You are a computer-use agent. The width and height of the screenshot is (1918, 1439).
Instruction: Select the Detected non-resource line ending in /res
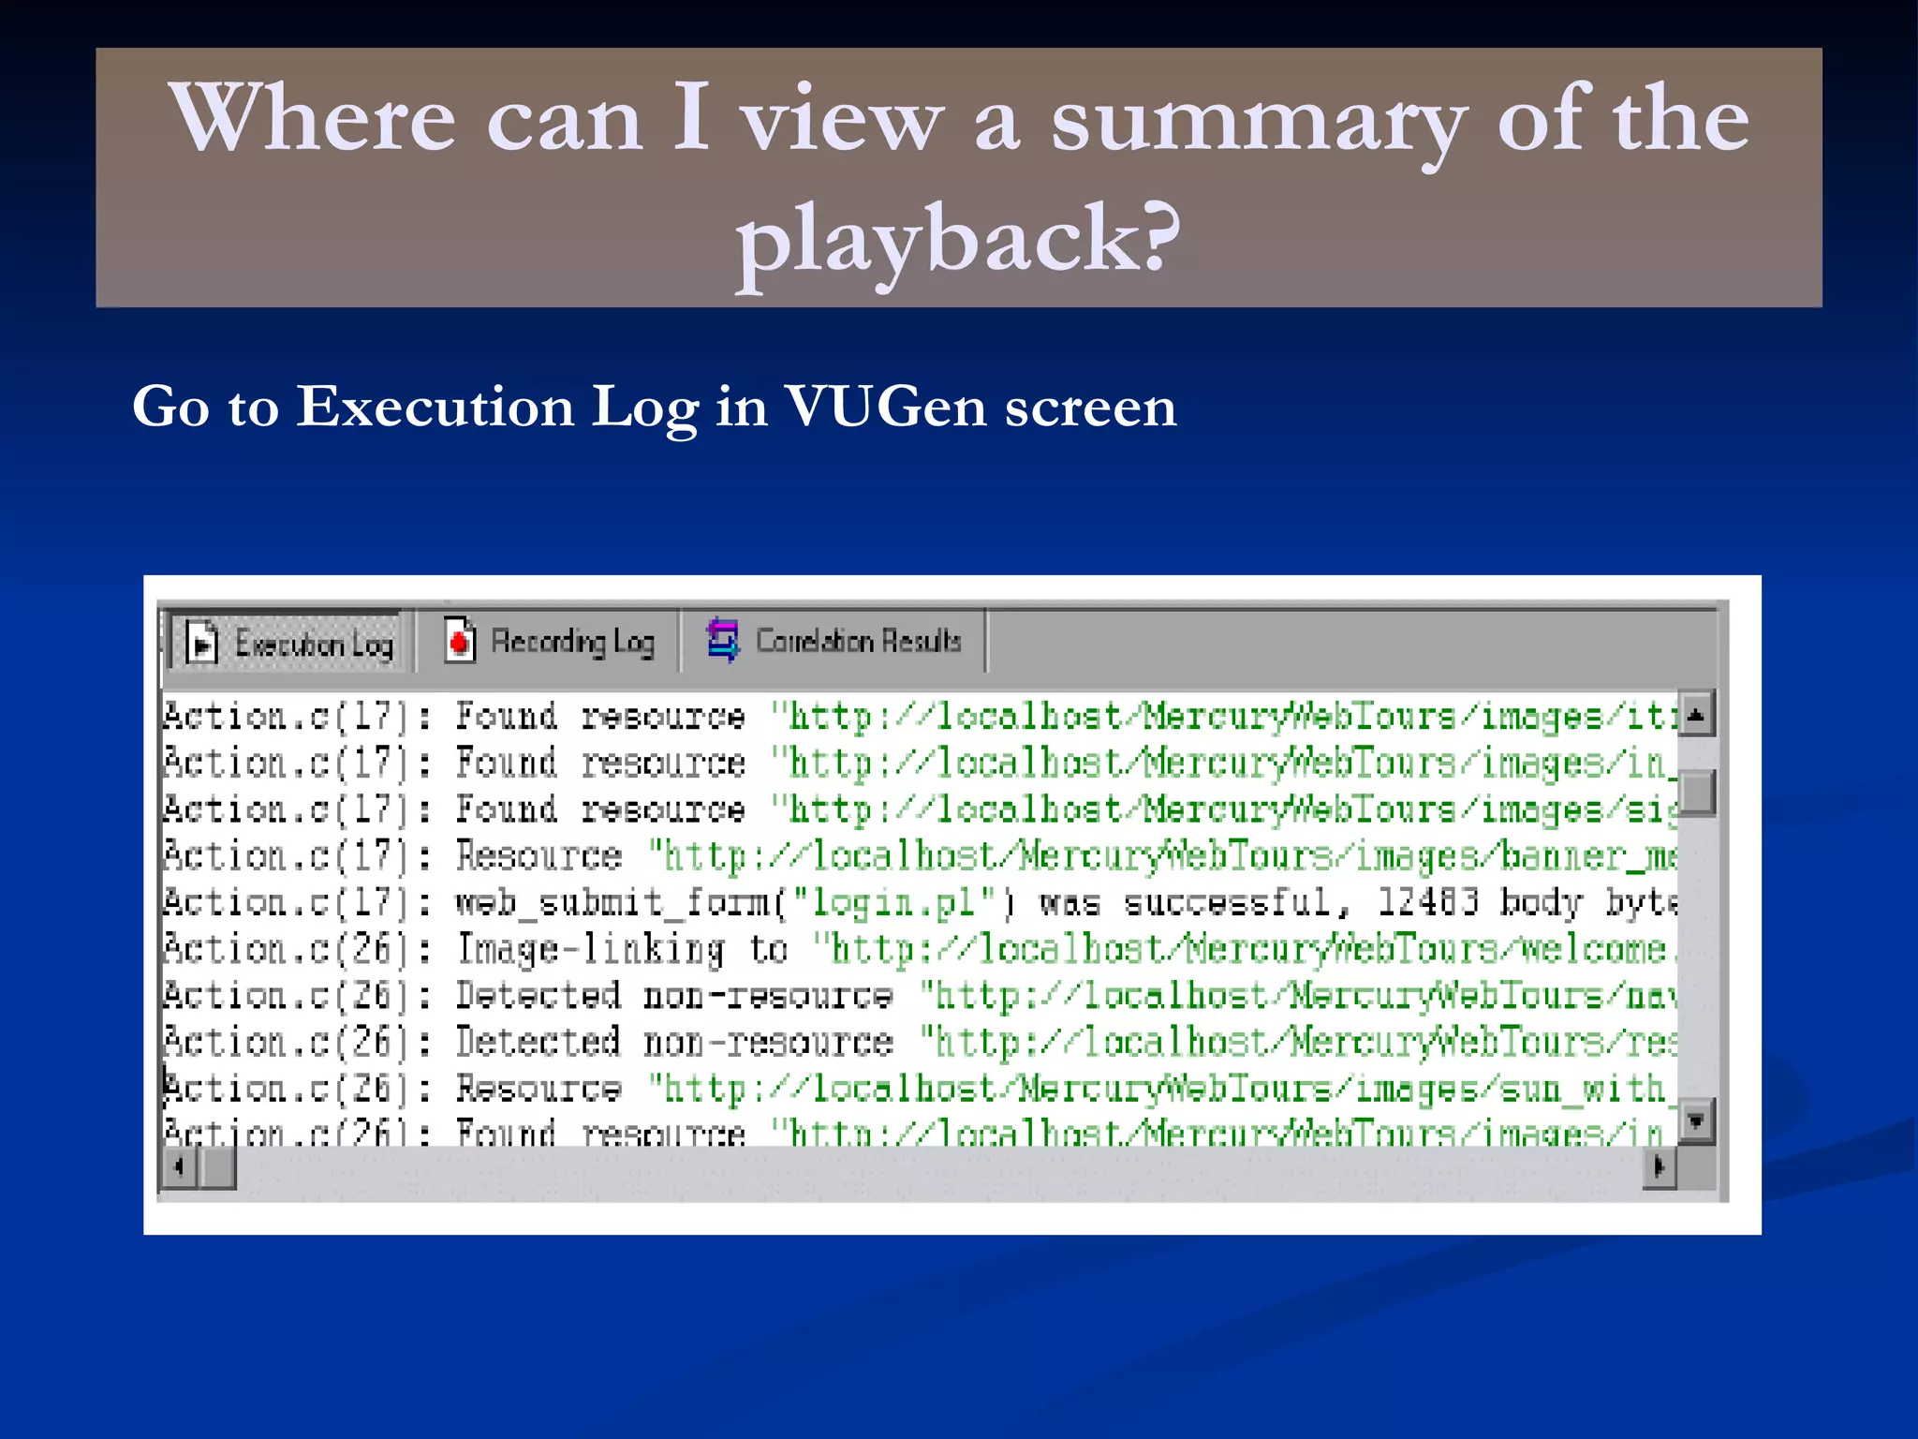tap(920, 1042)
